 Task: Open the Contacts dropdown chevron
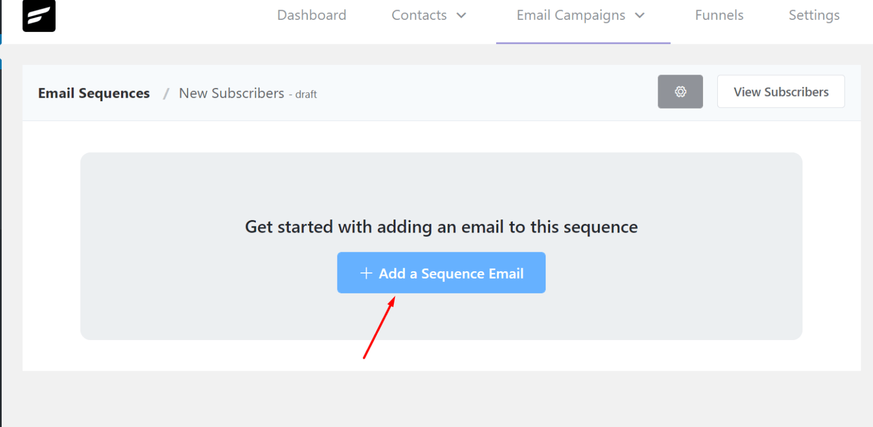pyautogui.click(x=462, y=15)
